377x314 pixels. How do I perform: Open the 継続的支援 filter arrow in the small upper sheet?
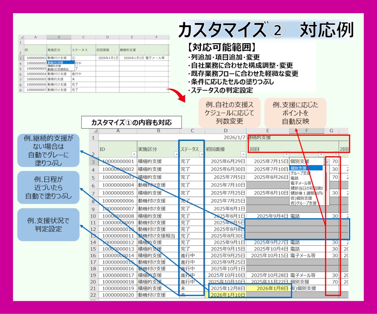pyautogui.click(x=142, y=53)
